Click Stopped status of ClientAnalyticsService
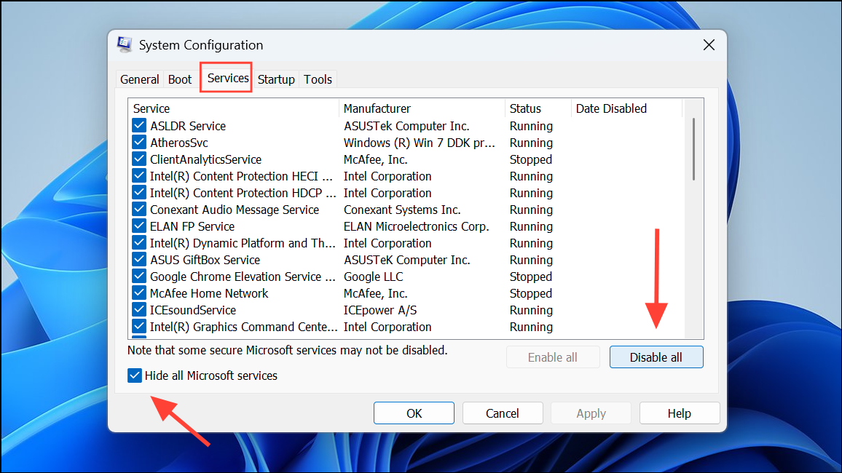This screenshot has height=473, width=842. (530, 159)
